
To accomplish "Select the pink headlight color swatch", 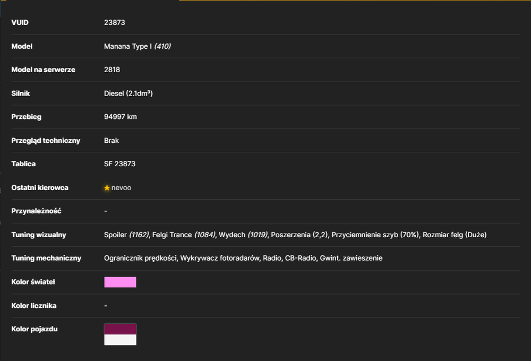I will 120,282.
